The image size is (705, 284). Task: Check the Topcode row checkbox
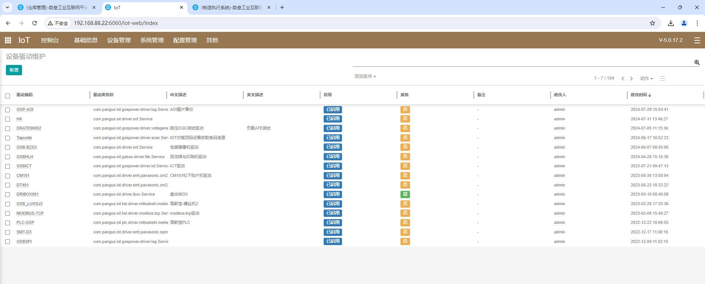pos(7,138)
